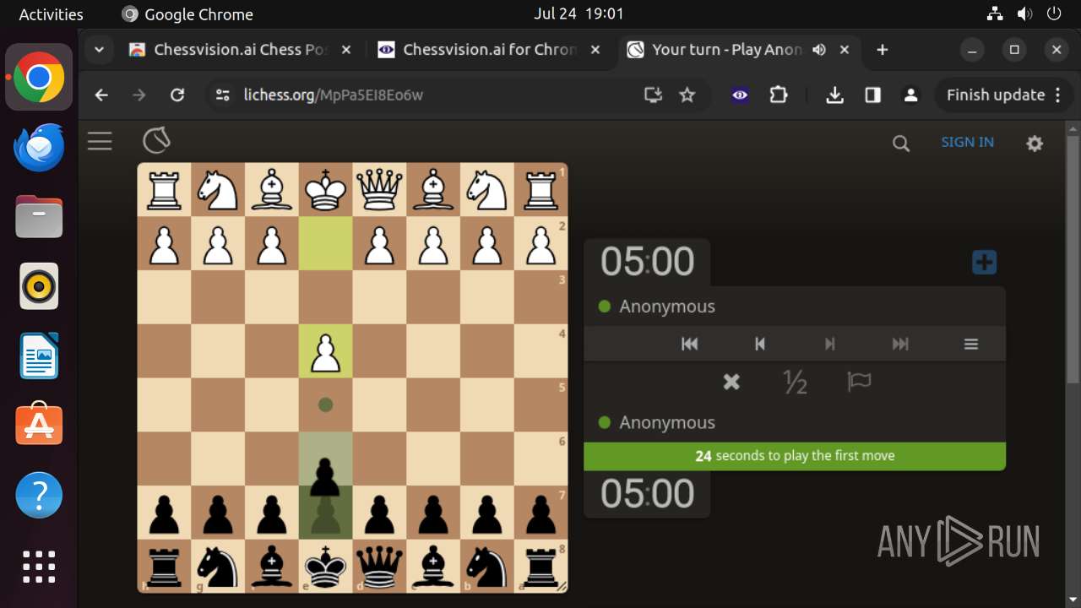Image resolution: width=1081 pixels, height=608 pixels.
Task: Click the white pawn on e4
Action: [x=325, y=351]
